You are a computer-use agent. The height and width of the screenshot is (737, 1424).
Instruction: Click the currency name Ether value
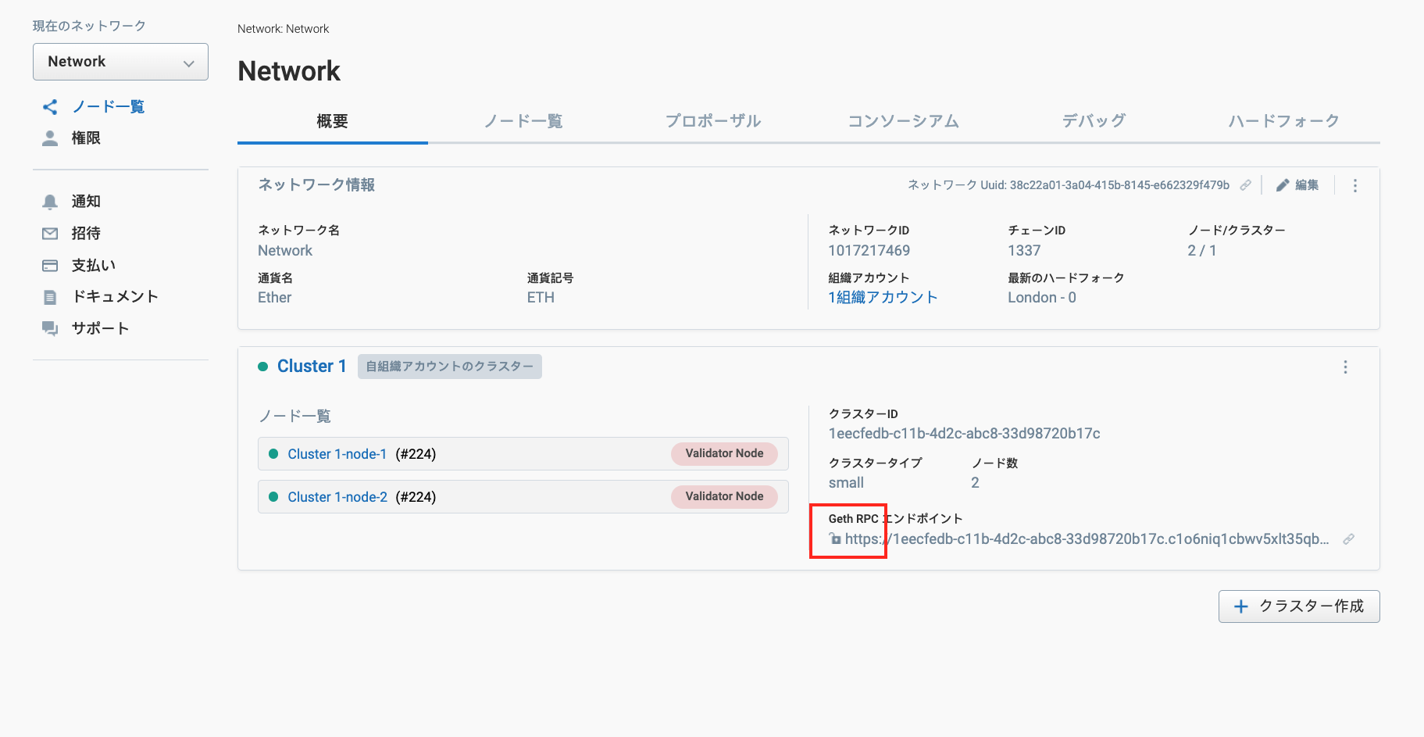[x=275, y=298]
